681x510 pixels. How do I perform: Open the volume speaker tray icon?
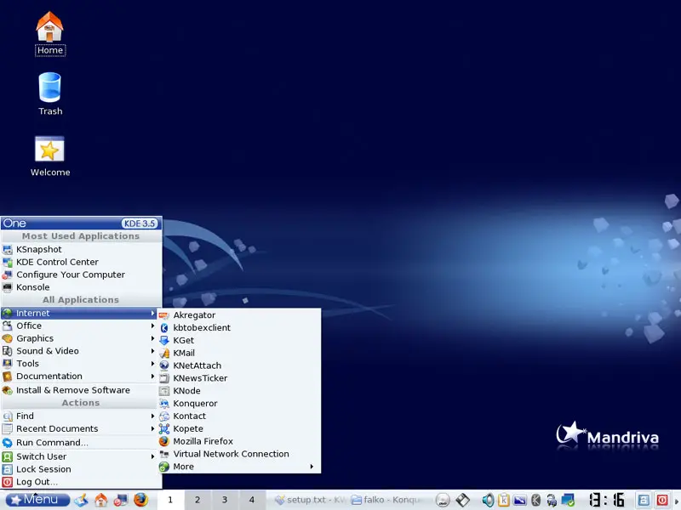click(x=488, y=500)
